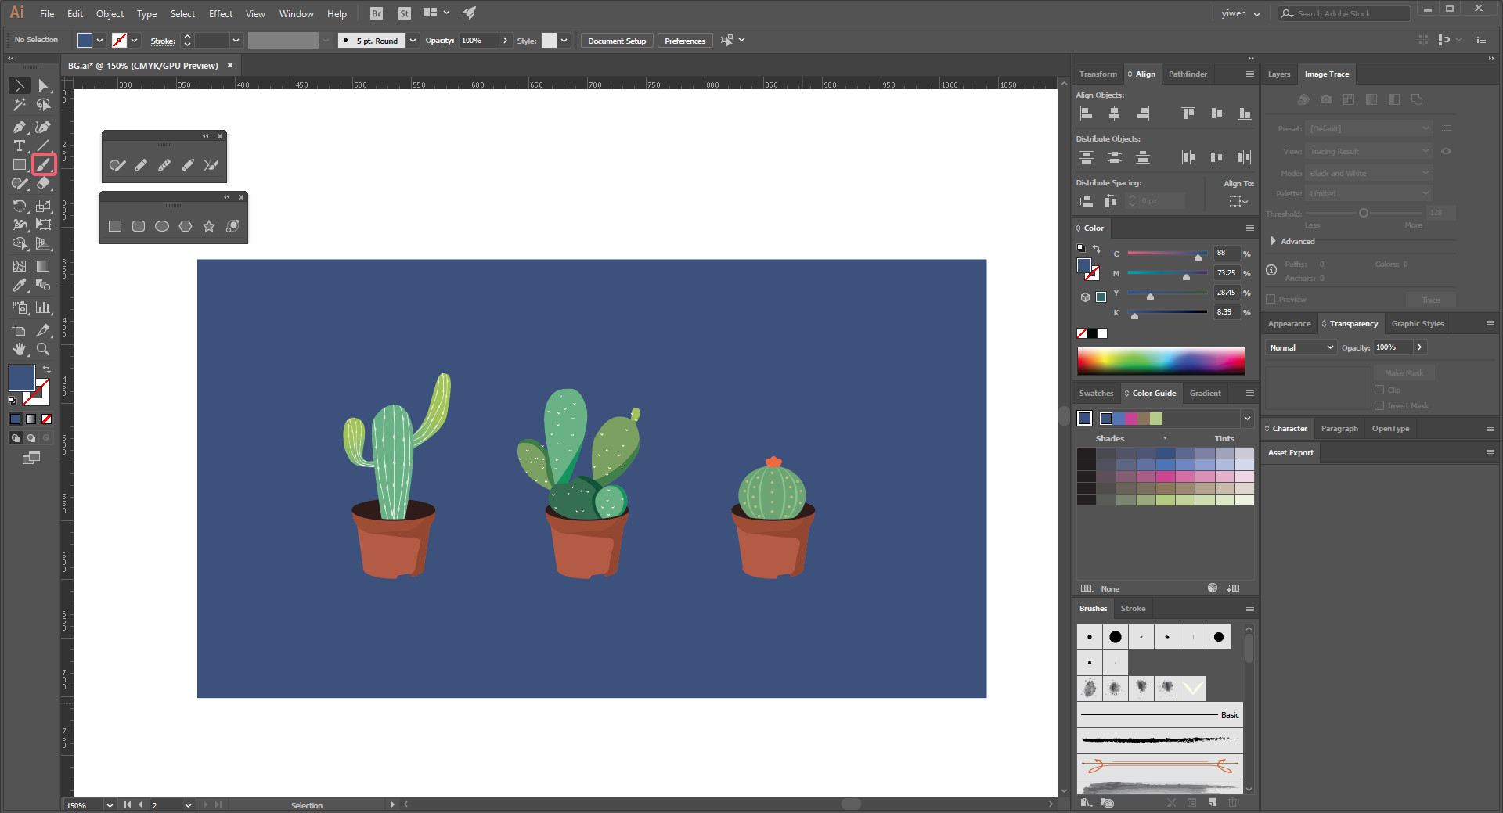This screenshot has width=1503, height=813.
Task: Switch to the Stroke tab
Action: (x=1133, y=609)
